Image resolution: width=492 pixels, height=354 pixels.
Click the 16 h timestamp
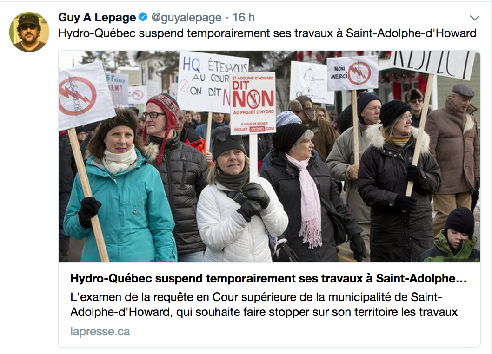[243, 18]
